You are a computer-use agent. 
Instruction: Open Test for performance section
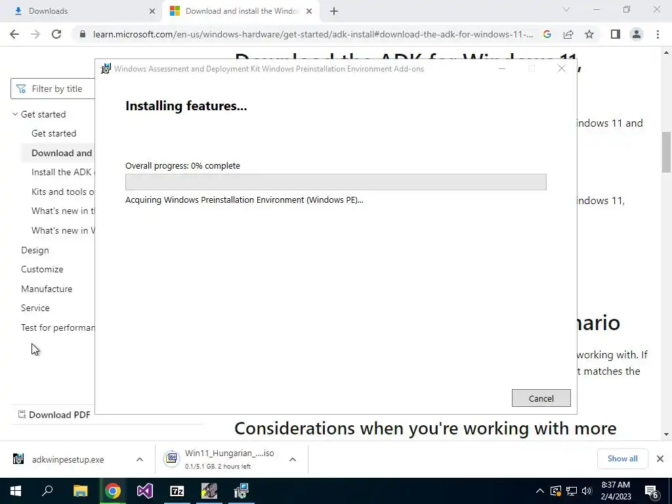[58, 327]
